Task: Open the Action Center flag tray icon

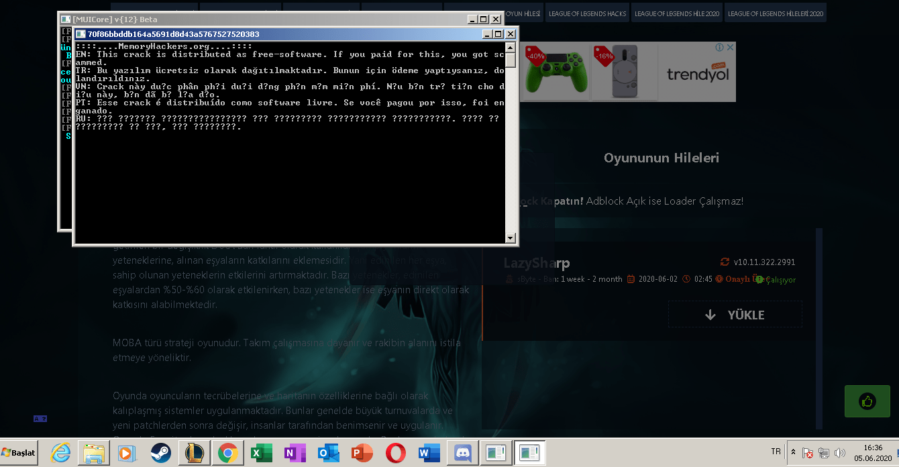Action: click(x=808, y=453)
